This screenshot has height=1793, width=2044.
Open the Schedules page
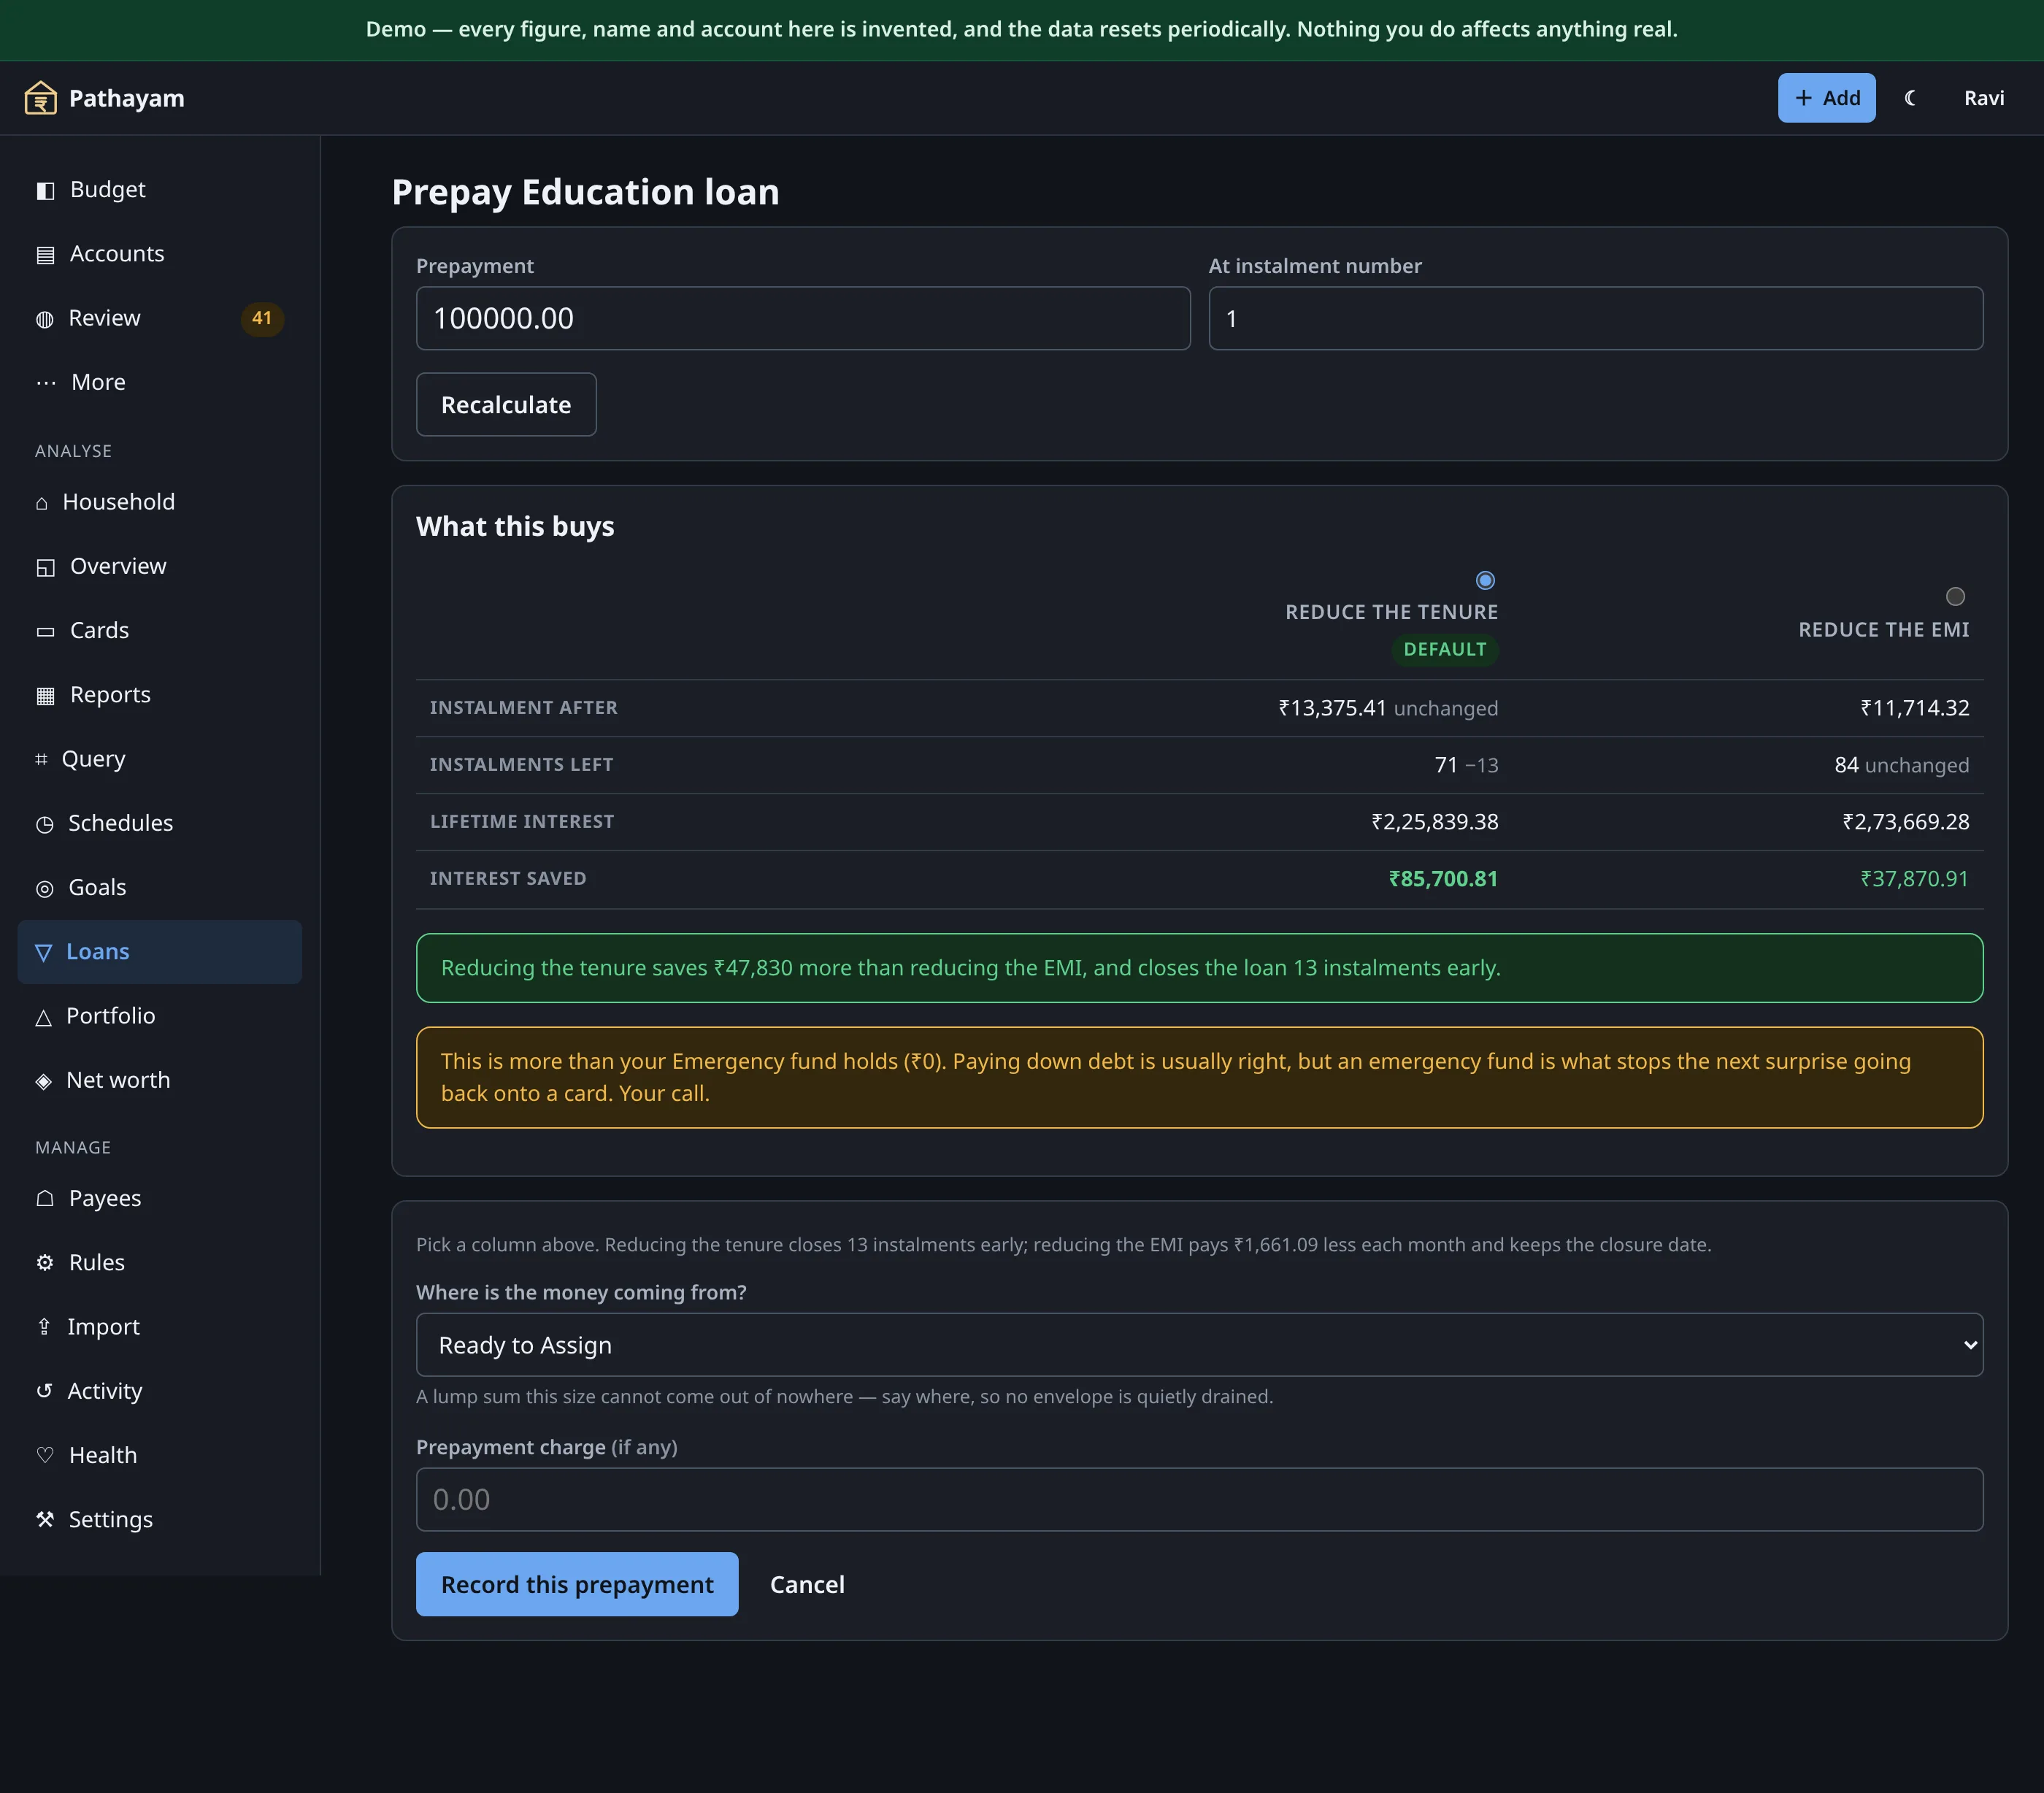tap(159, 823)
